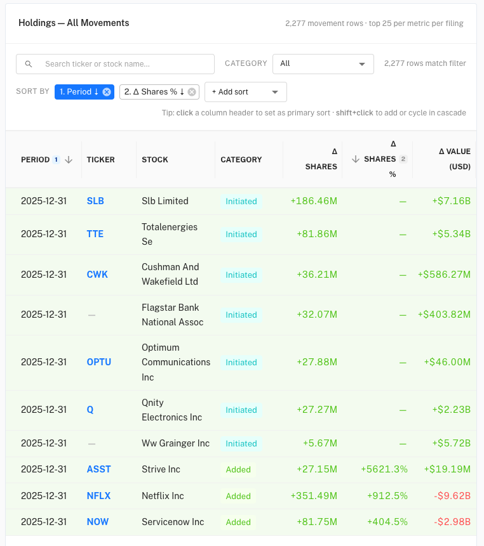Select the +912.5% shares percent cell

click(387, 496)
